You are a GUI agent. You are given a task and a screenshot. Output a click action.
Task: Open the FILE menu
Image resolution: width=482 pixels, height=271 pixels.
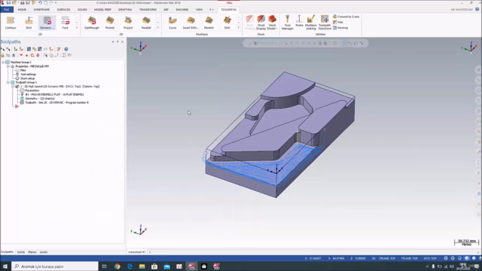point(7,10)
